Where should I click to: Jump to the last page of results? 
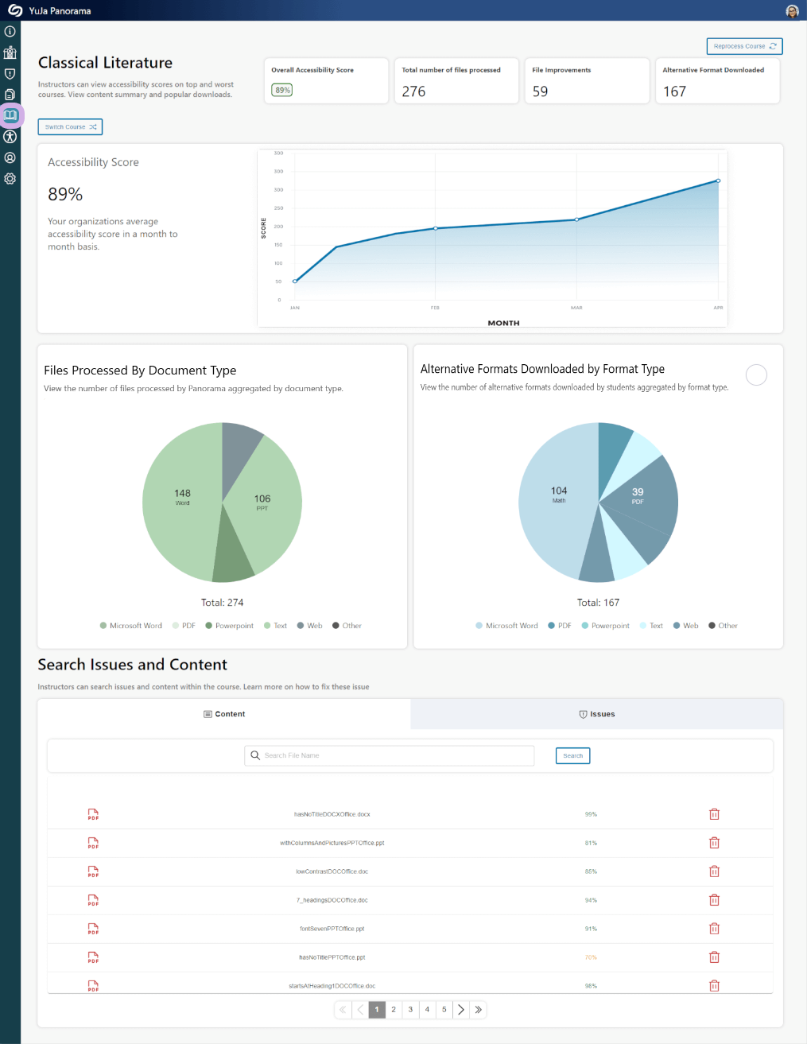[478, 1010]
